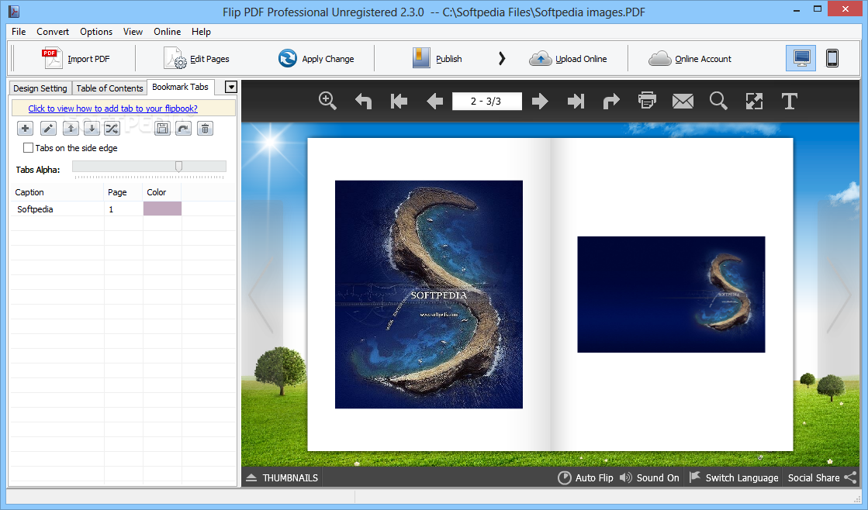The image size is (868, 510).
Task: Open the View menu
Action: [x=133, y=32]
